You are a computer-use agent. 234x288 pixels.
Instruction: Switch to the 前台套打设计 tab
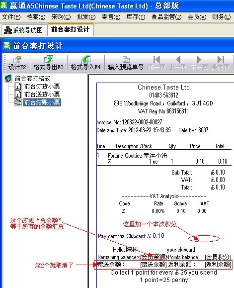[70, 29]
